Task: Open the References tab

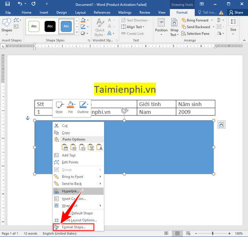Action: [x=102, y=13]
